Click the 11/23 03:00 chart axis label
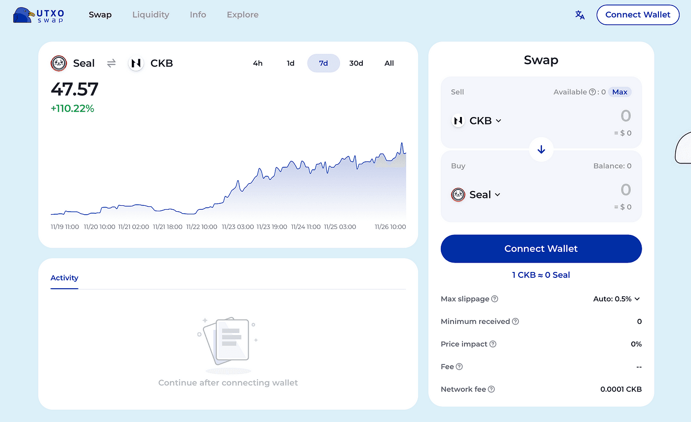This screenshot has height=422, width=691. point(238,227)
